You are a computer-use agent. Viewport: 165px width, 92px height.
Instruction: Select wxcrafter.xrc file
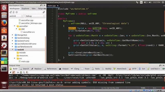(x=29, y=32)
